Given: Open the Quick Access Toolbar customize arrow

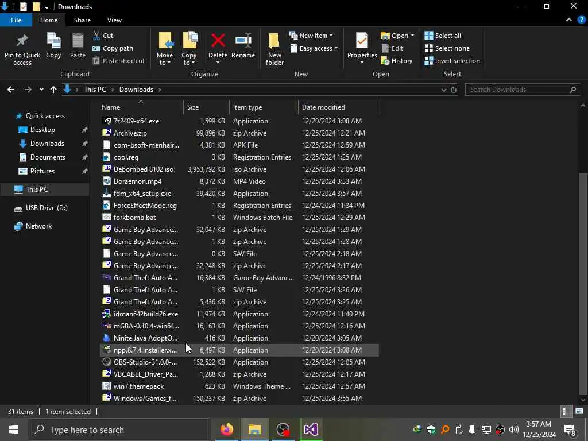Looking at the screenshot, I should tap(47, 7).
